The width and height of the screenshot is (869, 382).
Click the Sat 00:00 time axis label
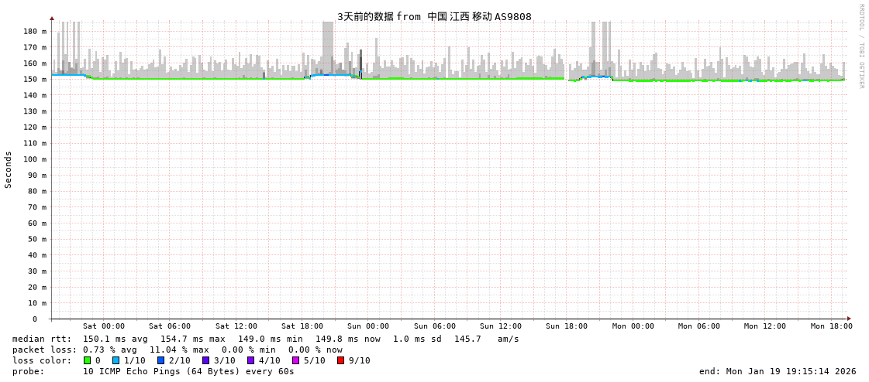(x=104, y=326)
